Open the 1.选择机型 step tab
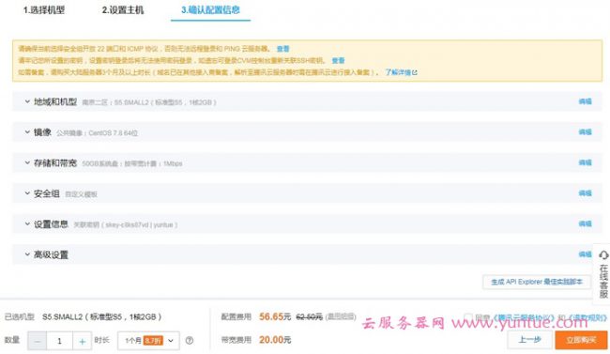The image size is (610, 354). click(44, 10)
